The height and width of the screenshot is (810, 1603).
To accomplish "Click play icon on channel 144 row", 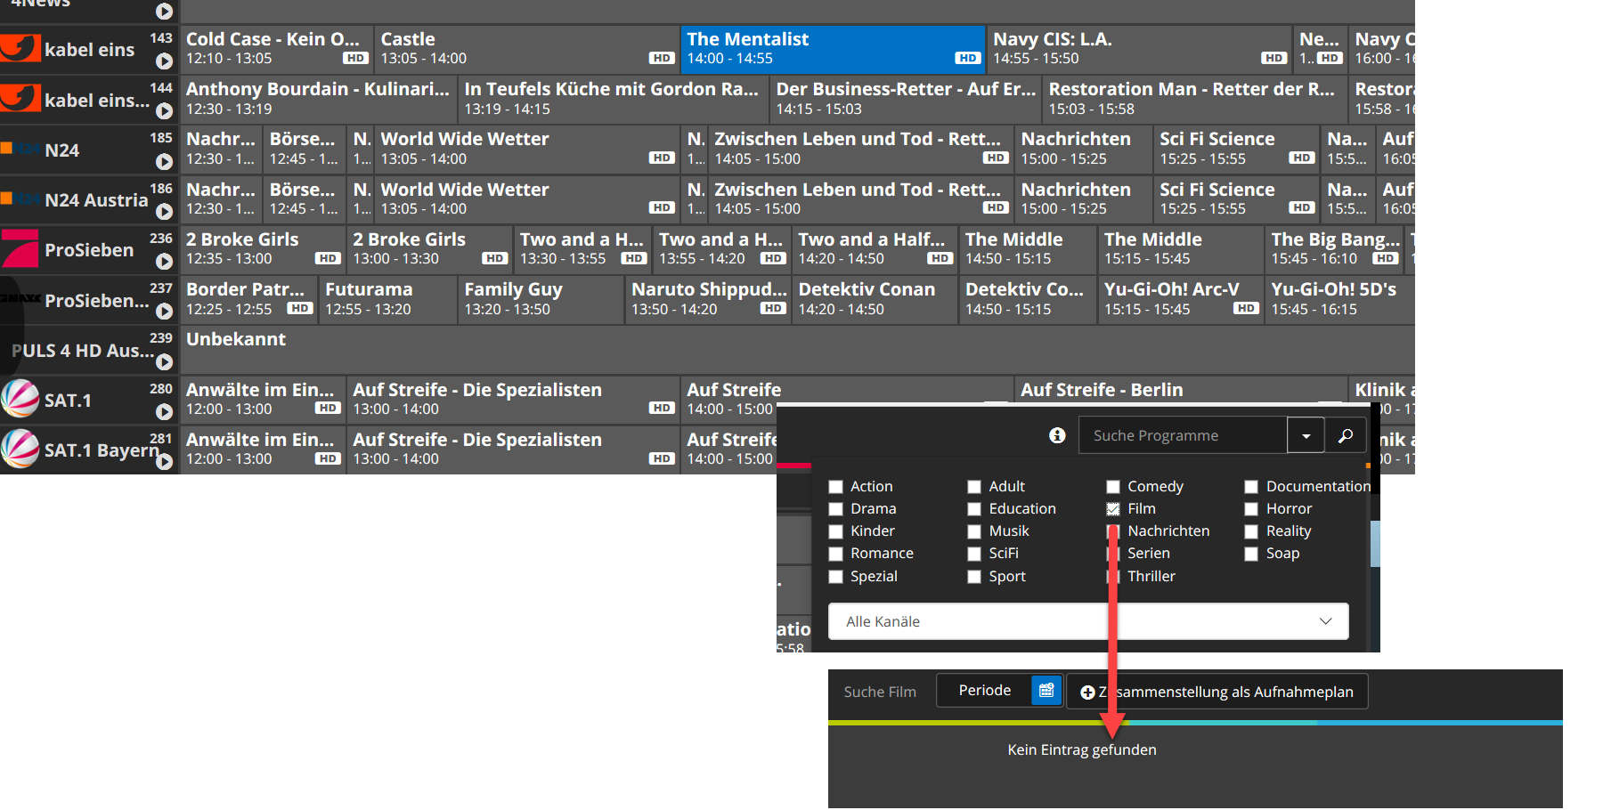I will (164, 111).
